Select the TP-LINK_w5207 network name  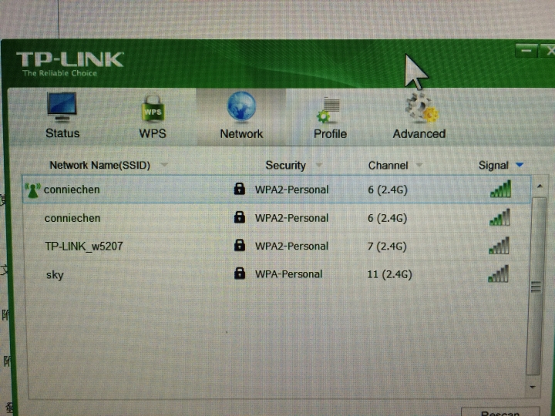pos(84,247)
